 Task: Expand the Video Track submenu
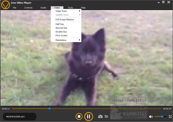point(66,11)
